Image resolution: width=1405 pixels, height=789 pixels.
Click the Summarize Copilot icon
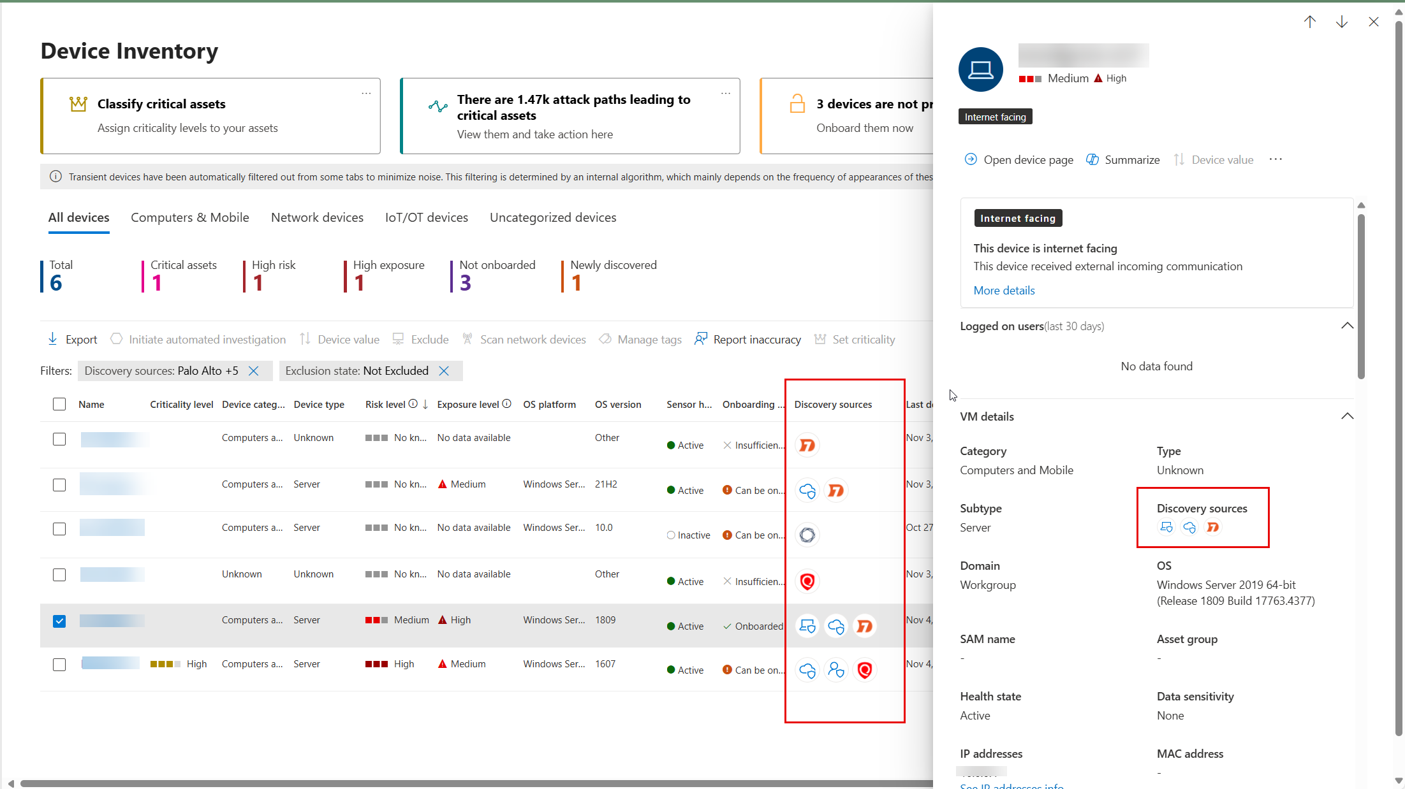(x=1092, y=159)
